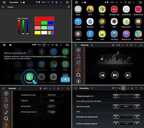Image resolution: width=144 pixels, height=128 pixels.
Task: Click OK in the Меню приложений hint
Action: coord(65,79)
